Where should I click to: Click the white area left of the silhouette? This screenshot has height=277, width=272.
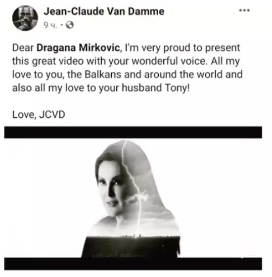(45, 198)
